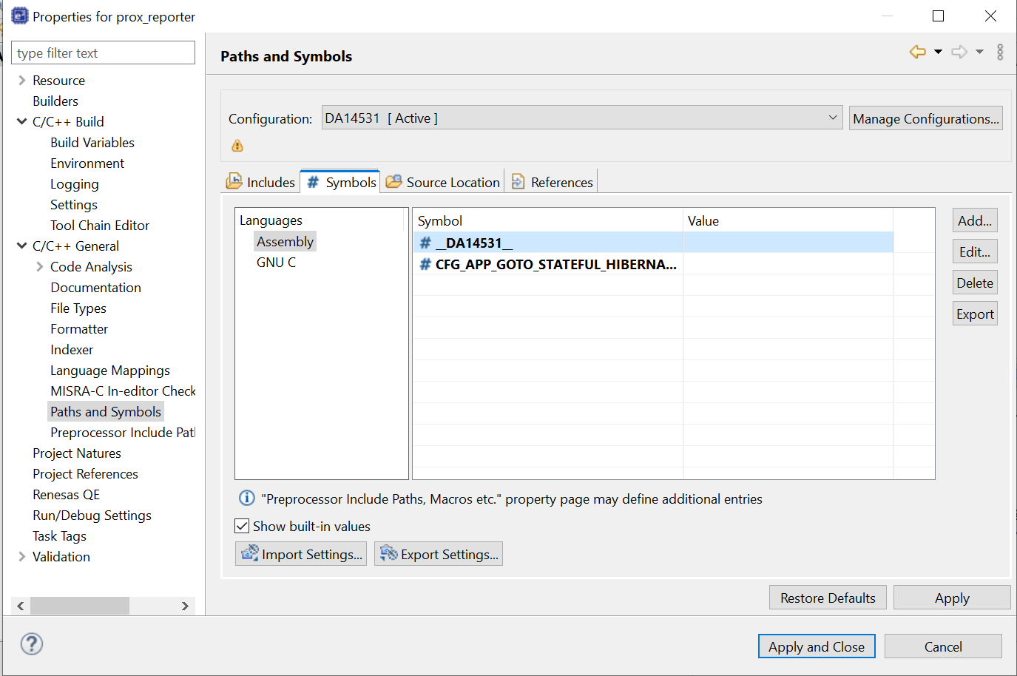Click Import Settings... button
Screen dimensions: 1017x676
[301, 554]
